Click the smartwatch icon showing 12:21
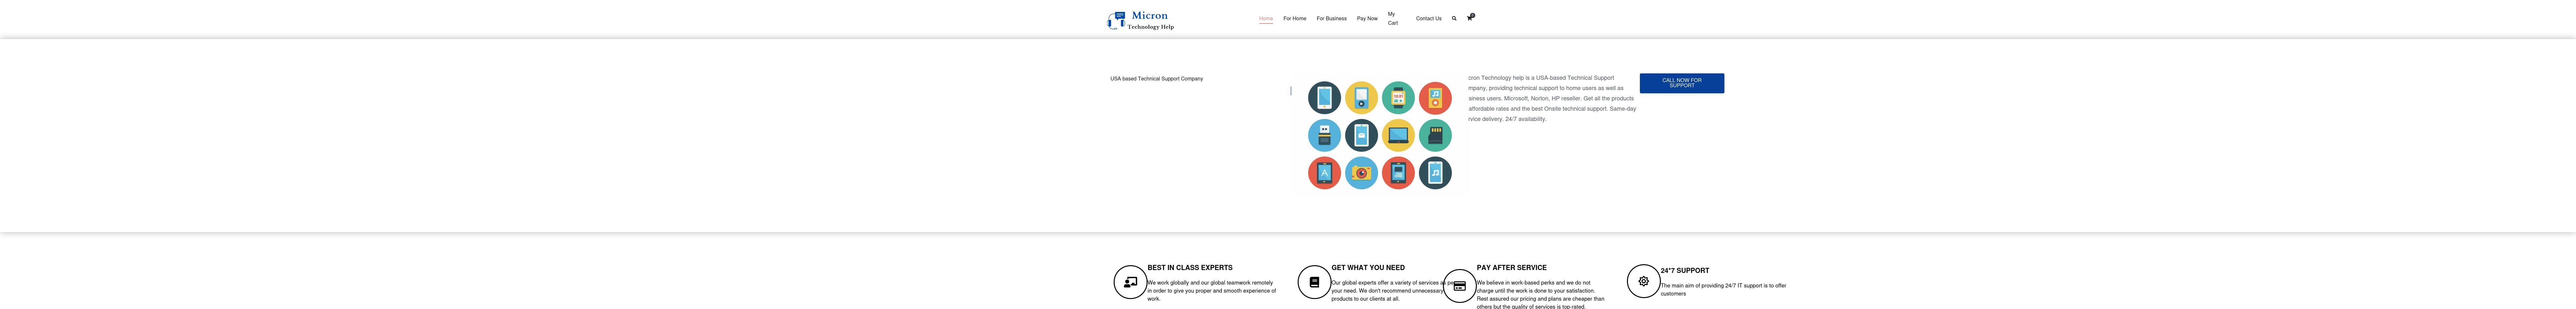Viewport: 2576px width, 309px height. (x=1398, y=98)
